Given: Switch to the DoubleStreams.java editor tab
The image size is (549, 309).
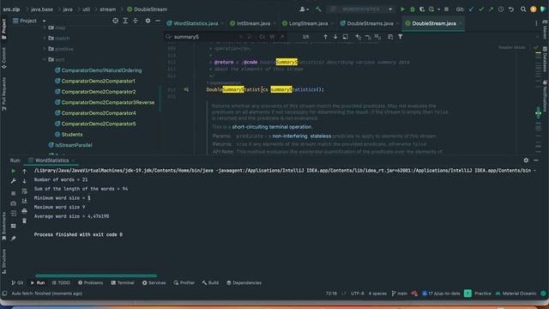Looking at the screenshot, I should [370, 23].
